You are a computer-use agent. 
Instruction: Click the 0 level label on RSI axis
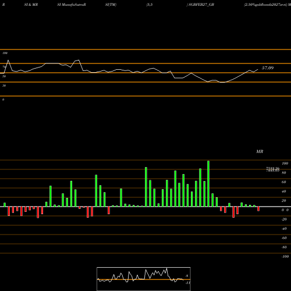(x=3, y=100)
